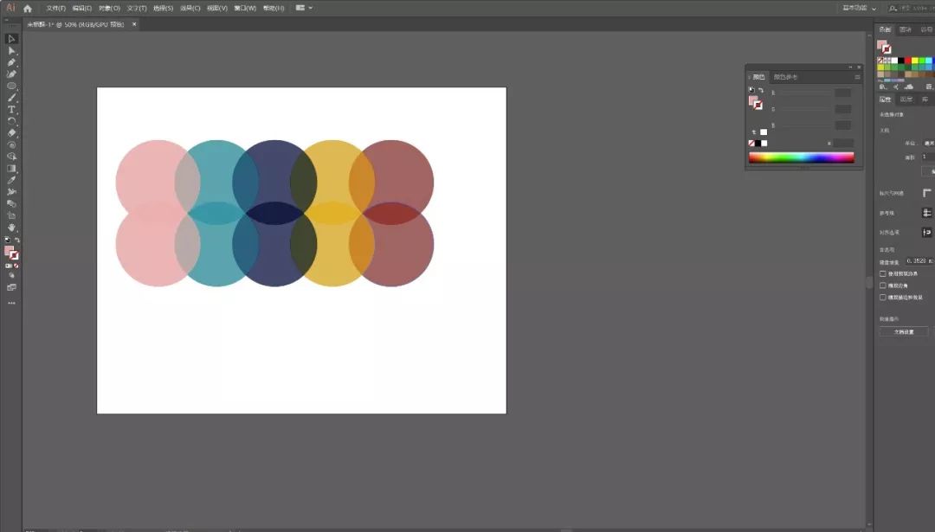Select the Direct Selection tool
Image resolution: width=935 pixels, height=532 pixels.
pyautogui.click(x=11, y=51)
